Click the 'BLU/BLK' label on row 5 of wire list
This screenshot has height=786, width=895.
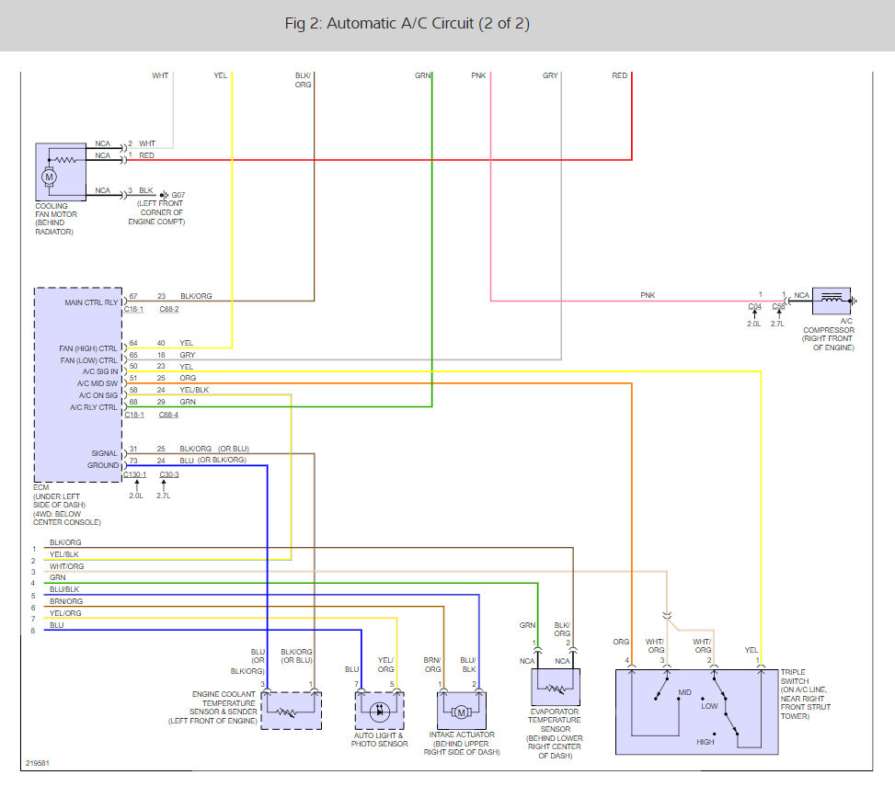click(x=64, y=589)
